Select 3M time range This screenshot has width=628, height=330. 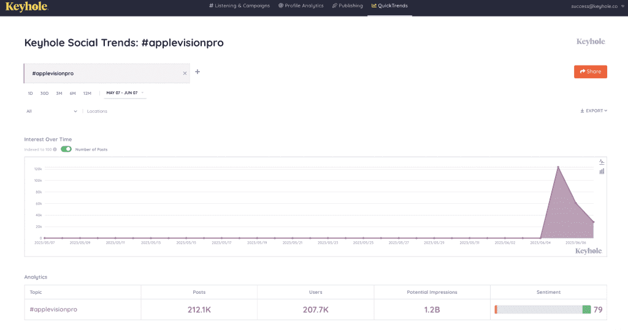pos(59,93)
